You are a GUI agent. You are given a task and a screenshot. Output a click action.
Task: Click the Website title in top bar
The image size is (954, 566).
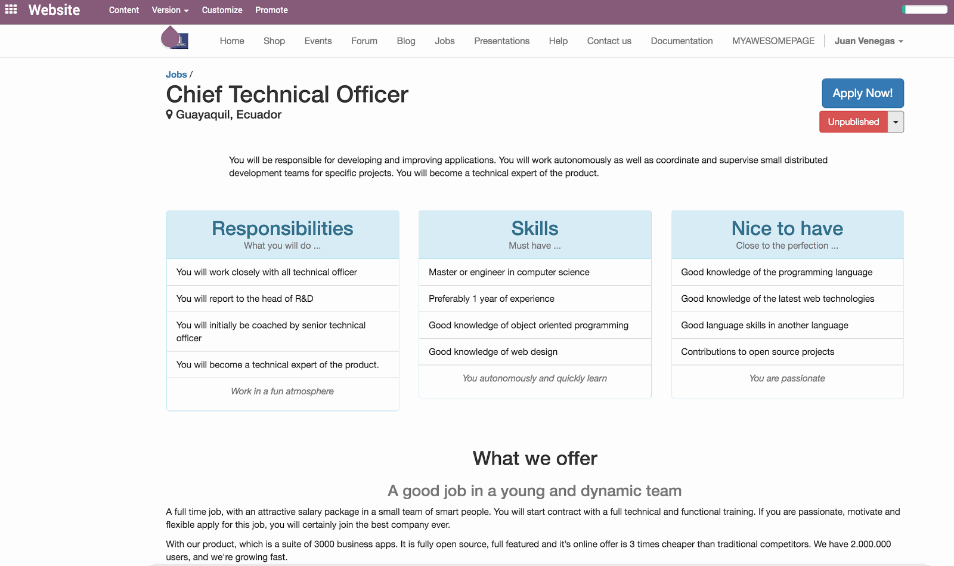pyautogui.click(x=54, y=10)
